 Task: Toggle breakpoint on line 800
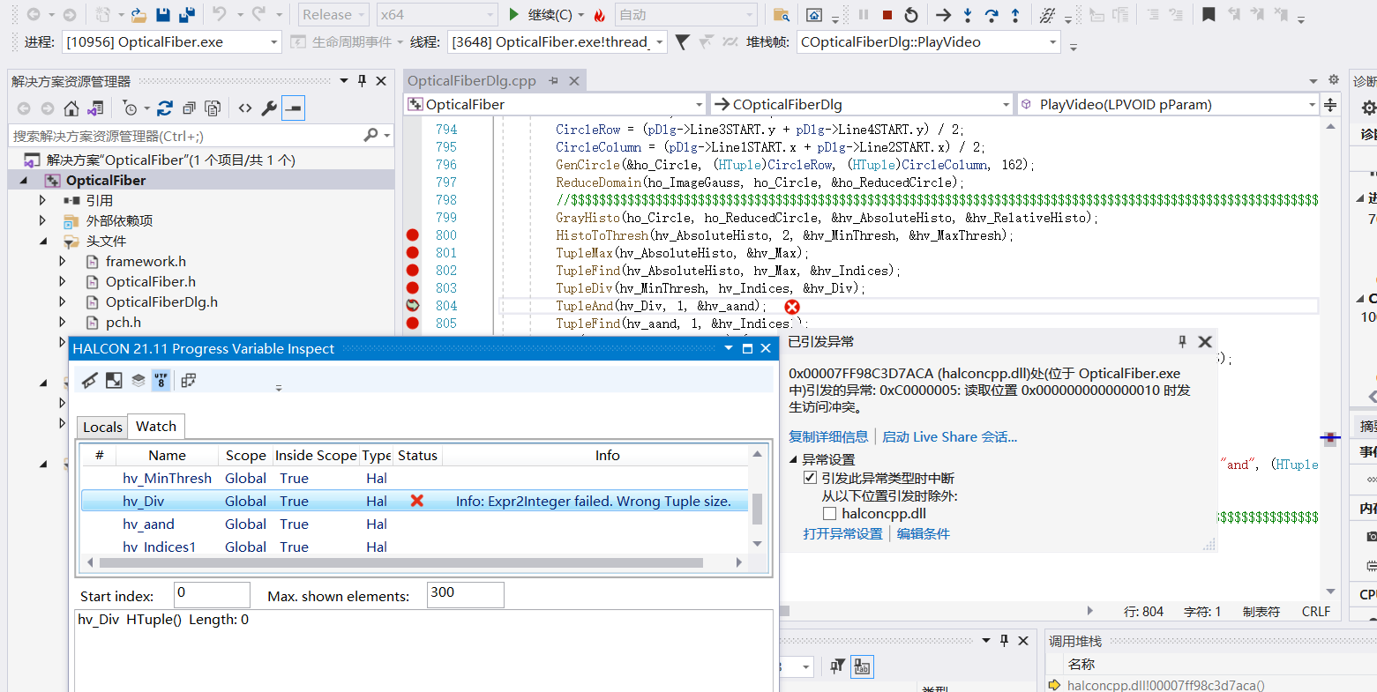(412, 235)
